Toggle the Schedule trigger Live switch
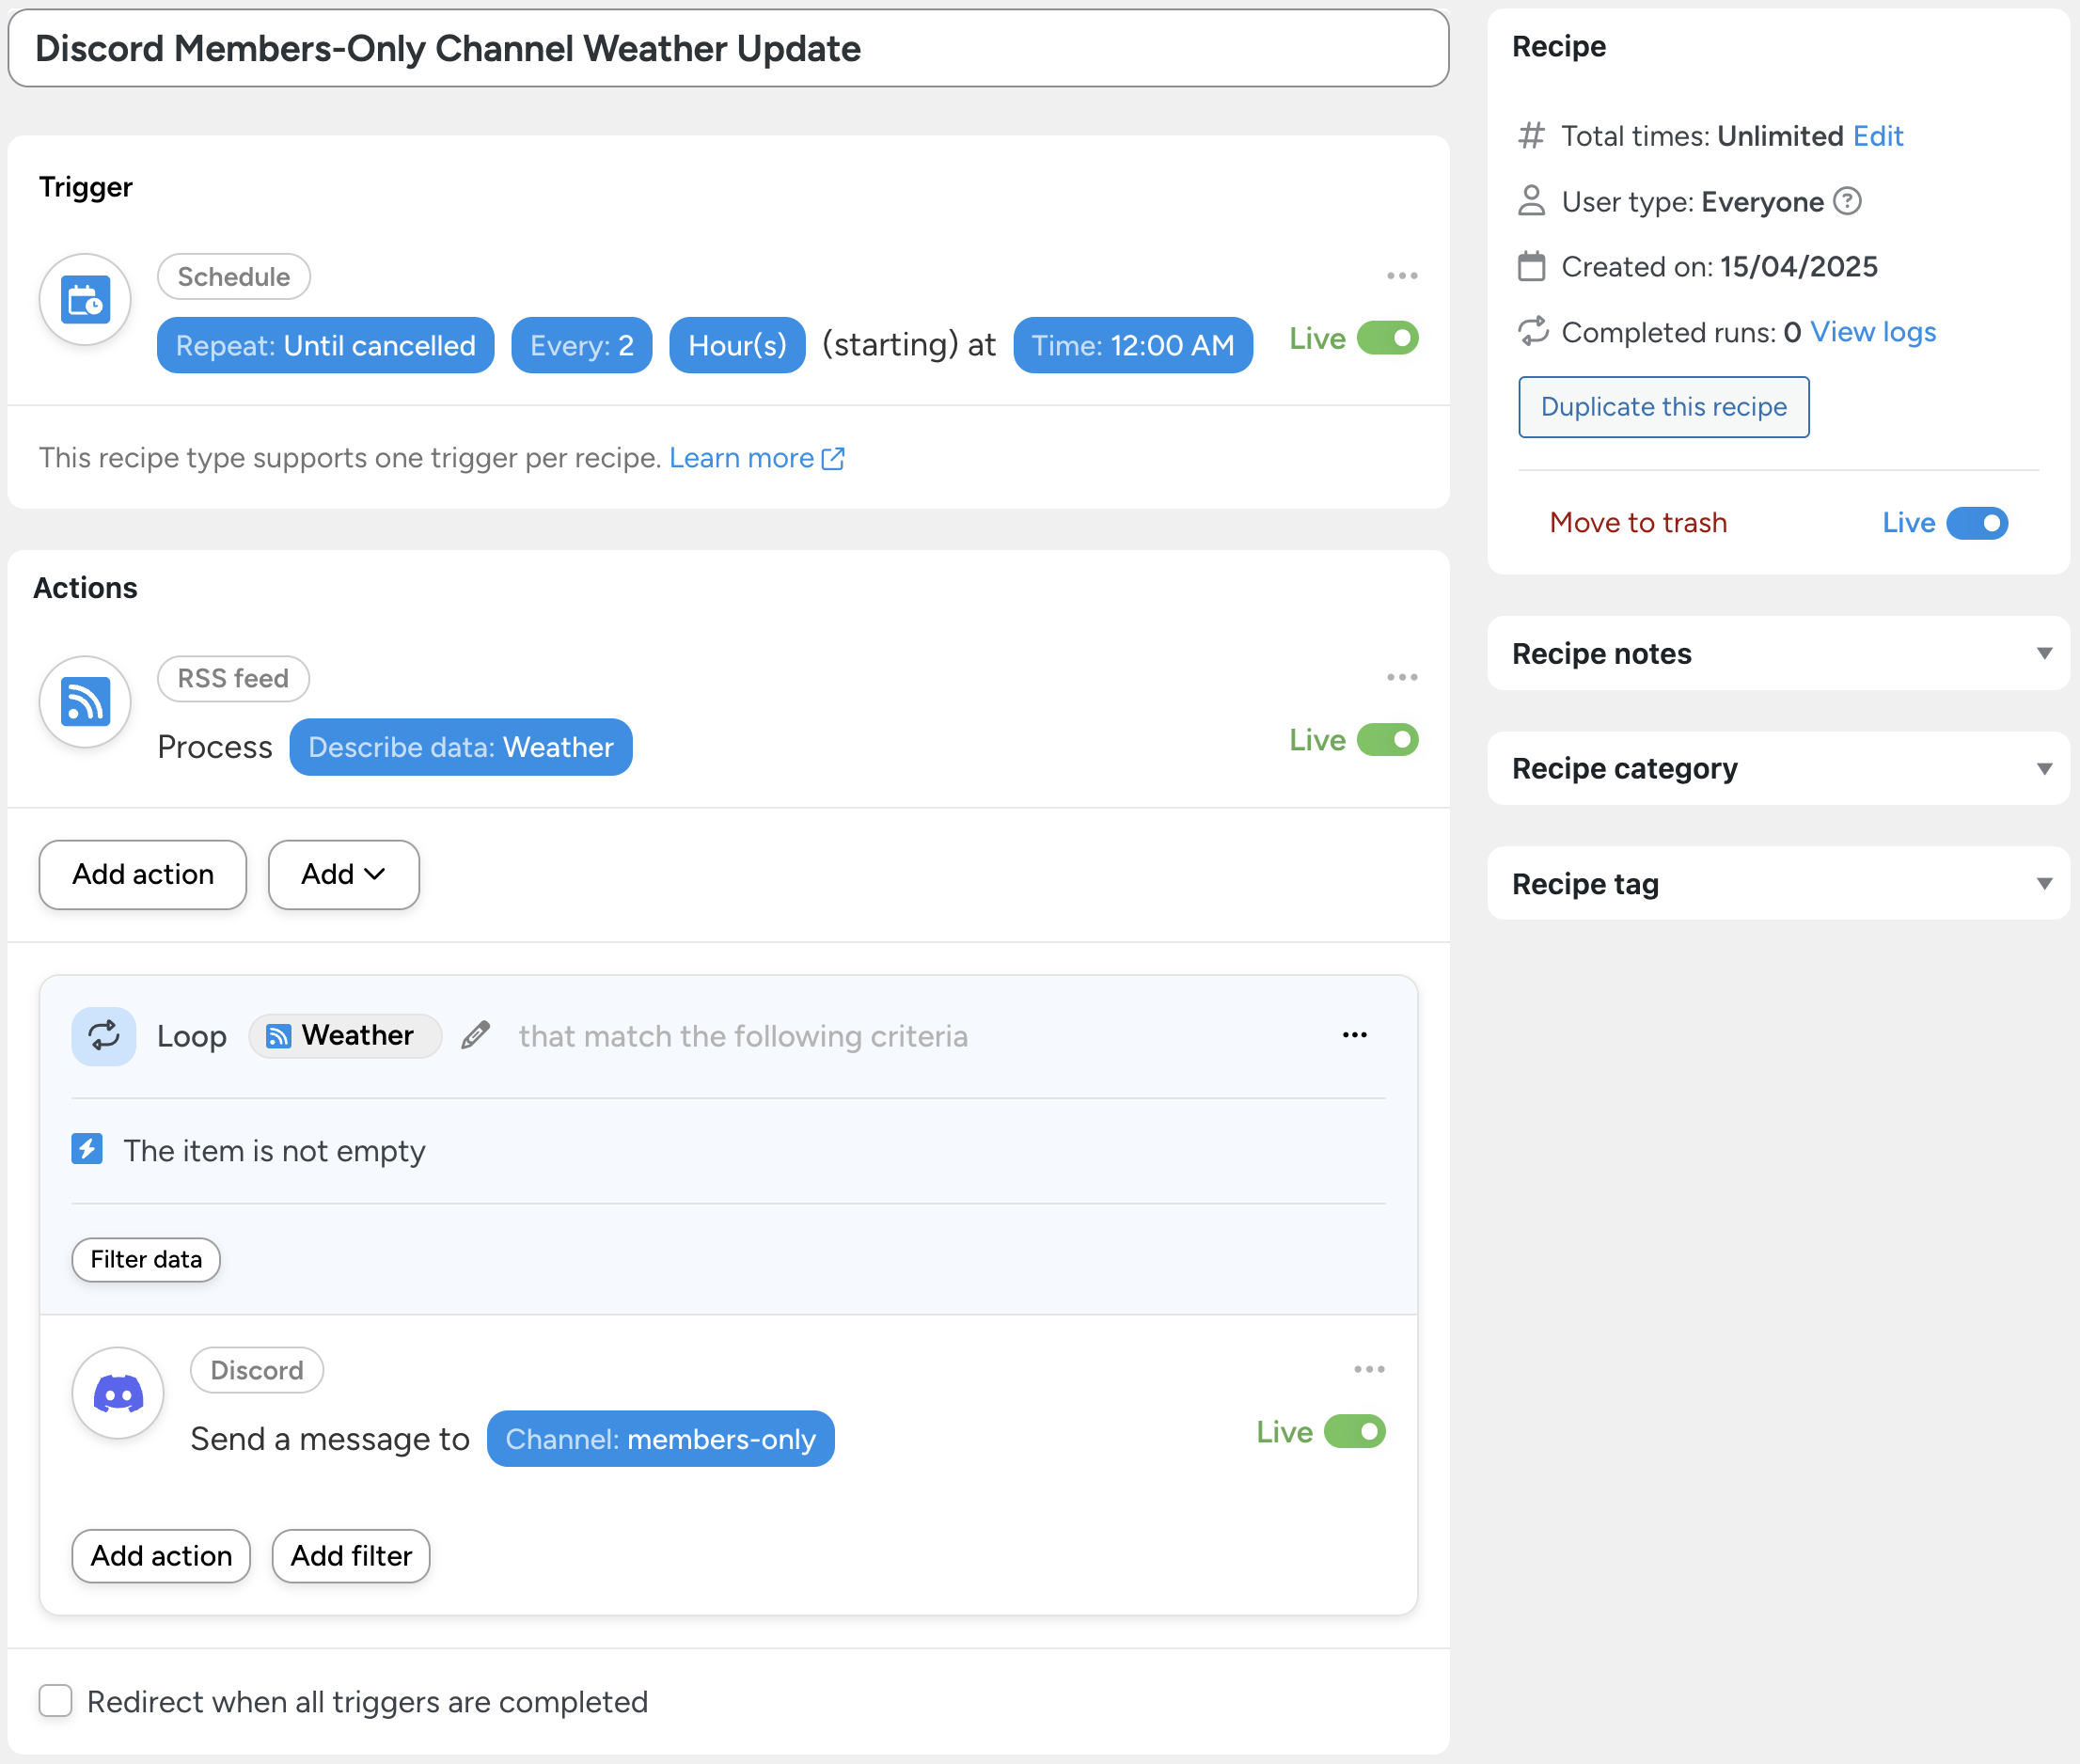 click(x=1388, y=338)
